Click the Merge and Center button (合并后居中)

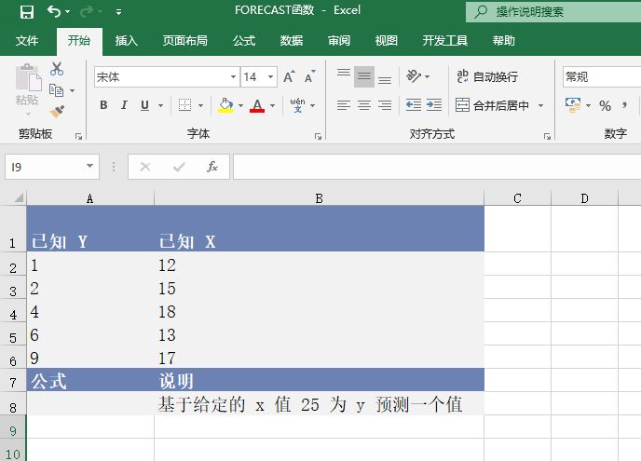(x=492, y=105)
